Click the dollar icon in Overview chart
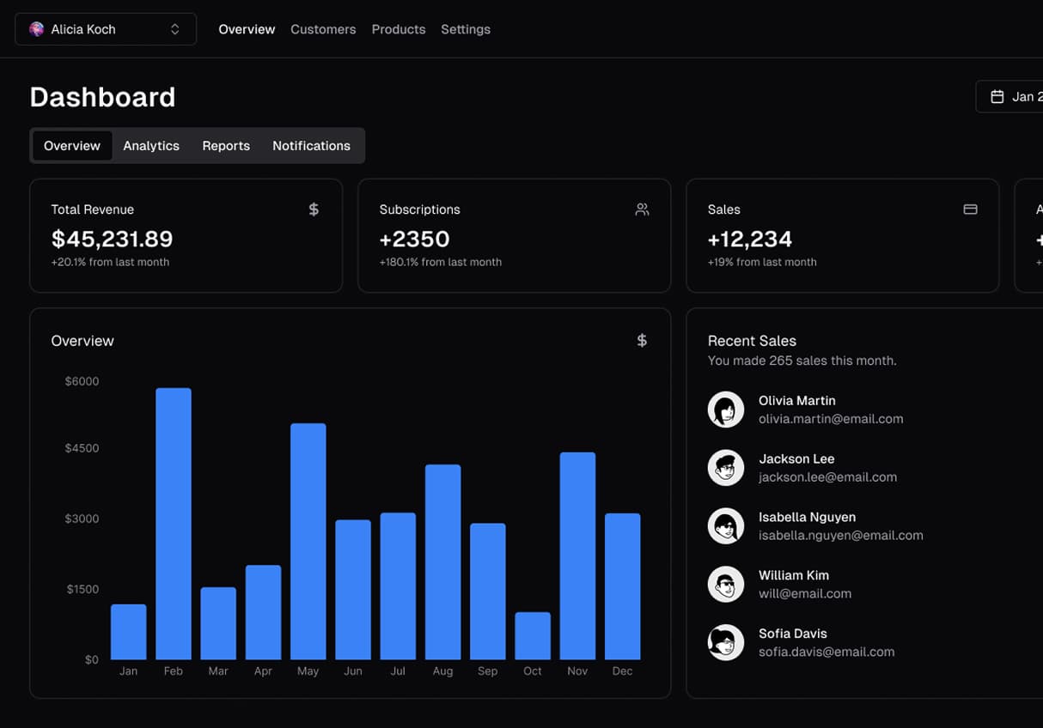The height and width of the screenshot is (728, 1043). pos(642,341)
